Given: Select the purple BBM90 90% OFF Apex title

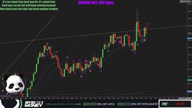Looking at the screenshot, I should pyautogui.click(x=96, y=3).
